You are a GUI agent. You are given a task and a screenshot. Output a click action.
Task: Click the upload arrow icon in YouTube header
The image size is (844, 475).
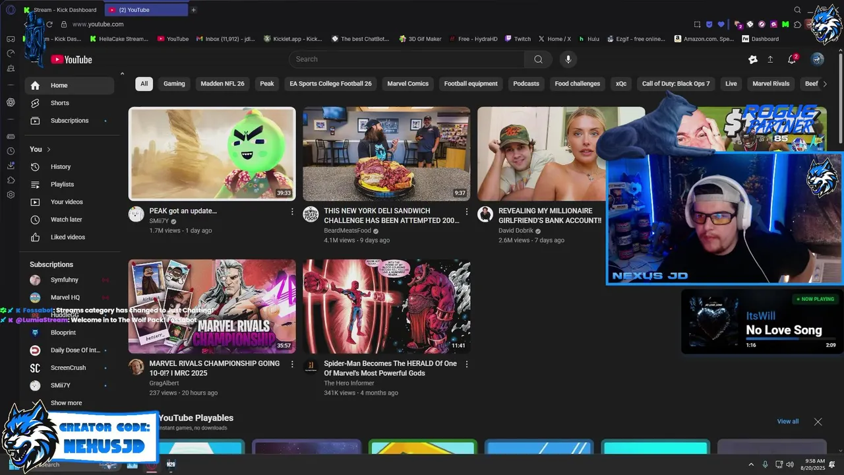(x=770, y=59)
